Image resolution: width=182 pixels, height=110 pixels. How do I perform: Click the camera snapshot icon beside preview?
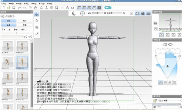click(156, 23)
